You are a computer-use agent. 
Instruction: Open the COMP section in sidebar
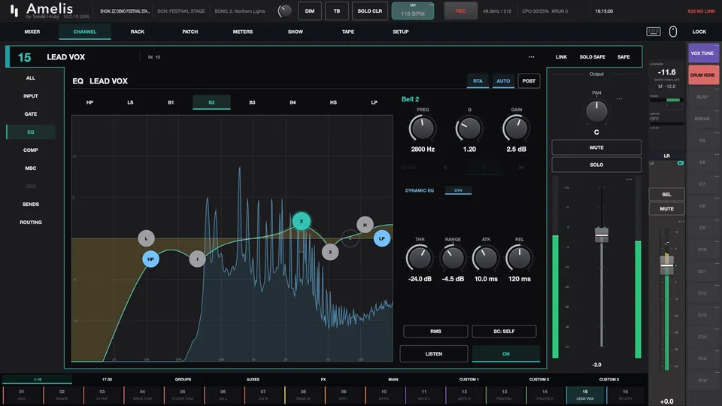[x=31, y=150]
